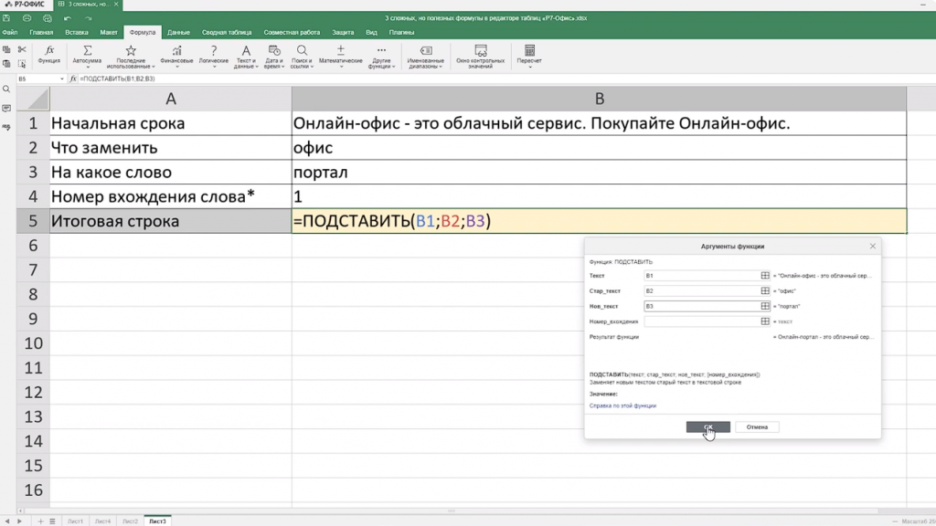Screen dimensions: 936x526
Task: Switch to sheet Лист1
Action: point(75,521)
